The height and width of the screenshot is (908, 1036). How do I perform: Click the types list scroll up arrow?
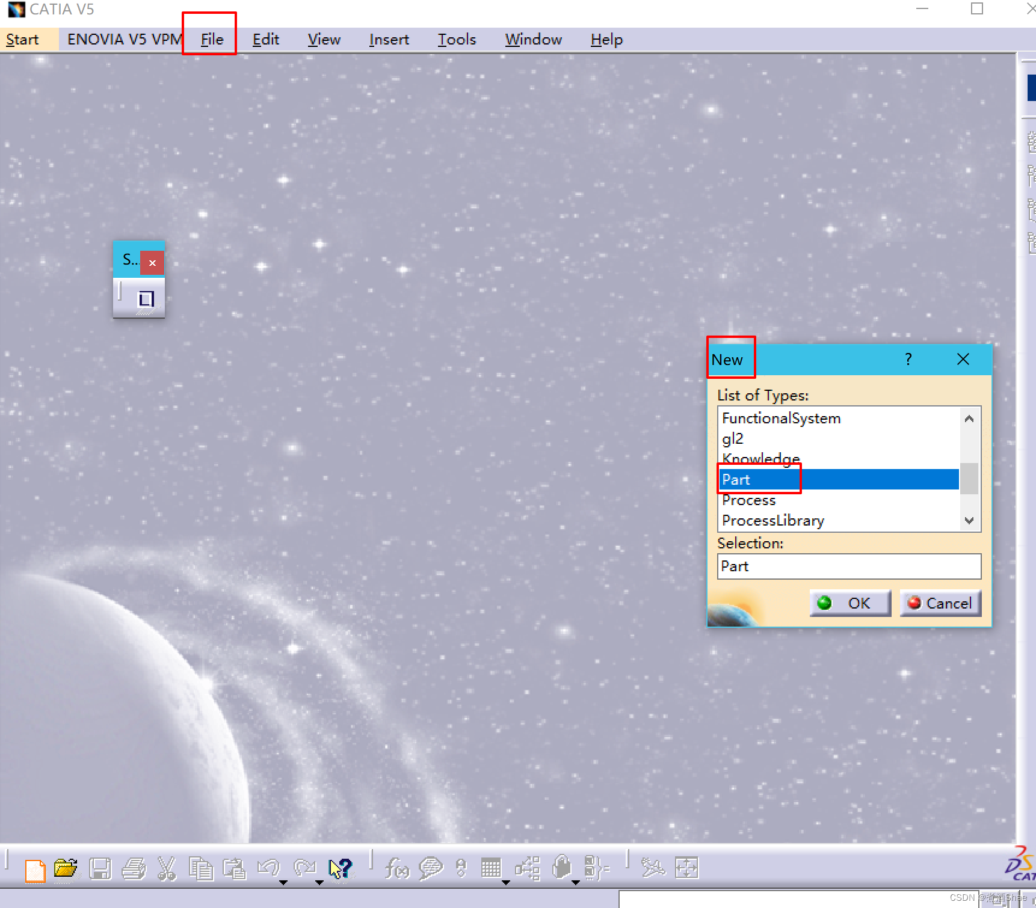click(x=969, y=419)
